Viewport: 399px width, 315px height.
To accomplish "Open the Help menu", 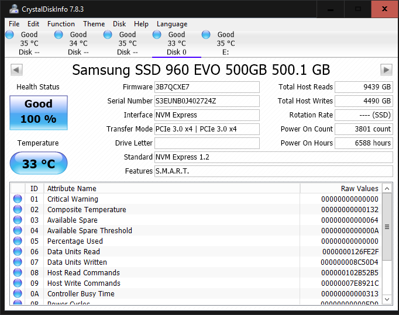I will pyautogui.click(x=141, y=24).
